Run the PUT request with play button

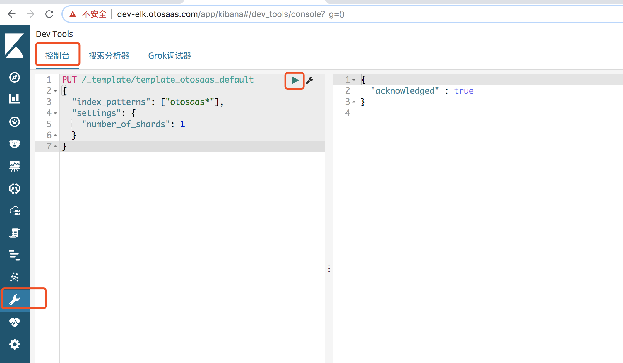pyautogui.click(x=295, y=80)
